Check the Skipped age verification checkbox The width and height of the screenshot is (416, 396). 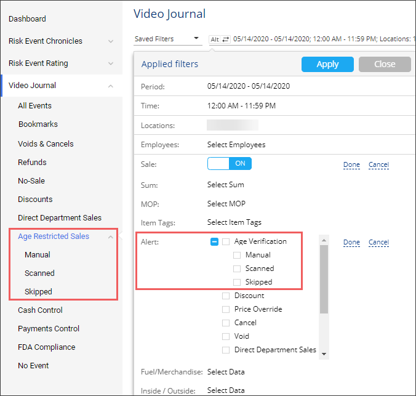click(x=237, y=282)
